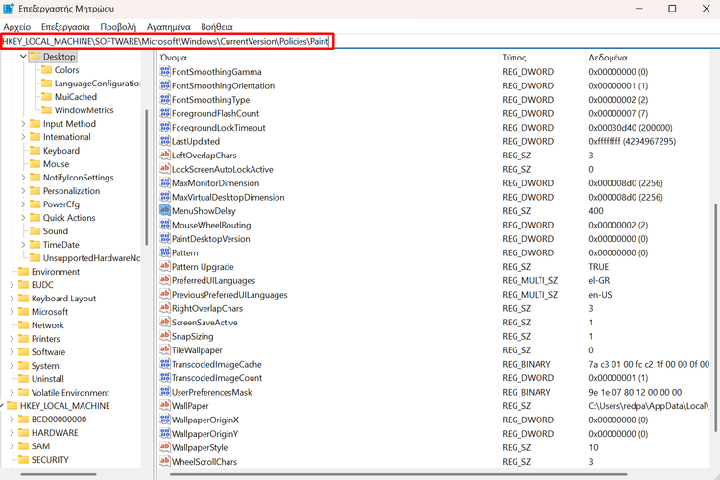Click the icon beside WallPaper value
Image resolution: width=720 pixels, height=480 pixels.
tap(165, 406)
